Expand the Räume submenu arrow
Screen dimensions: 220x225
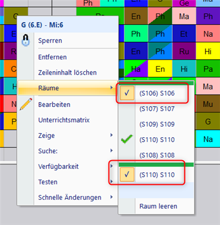[x=111, y=88]
